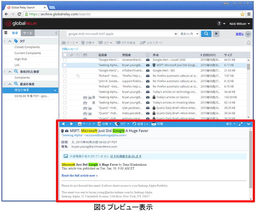Image resolution: width=256 pixels, height=211 pixels.
Task: Click the attachment paperclip column header
Action: click(x=72, y=55)
